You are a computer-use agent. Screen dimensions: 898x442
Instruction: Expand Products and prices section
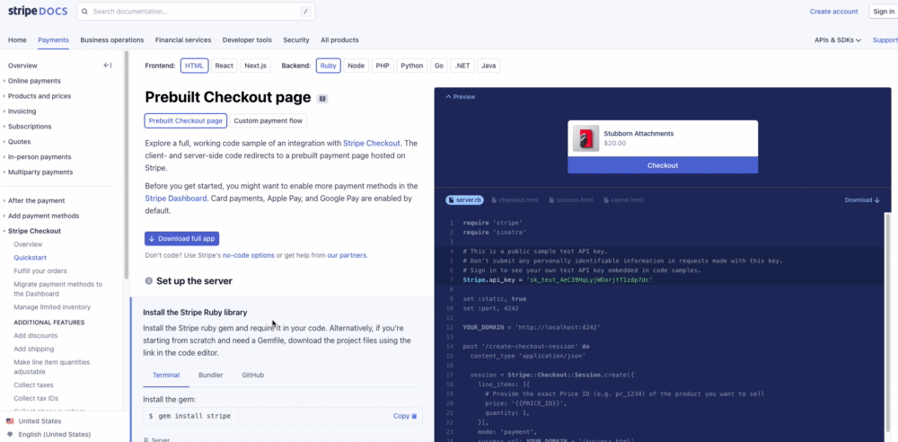(x=39, y=96)
